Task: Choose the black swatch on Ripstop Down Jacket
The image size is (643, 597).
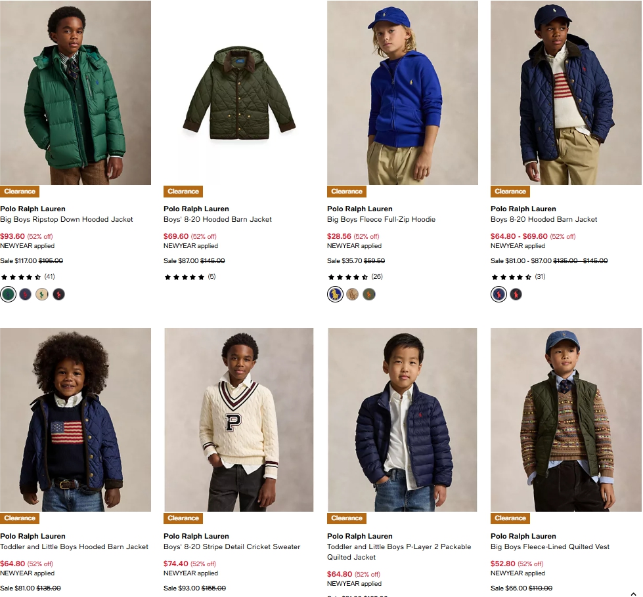Action: [59, 294]
